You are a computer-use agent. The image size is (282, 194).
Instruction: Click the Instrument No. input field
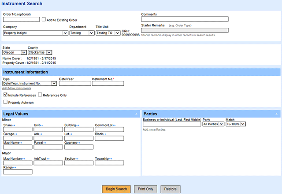pos(108,83)
